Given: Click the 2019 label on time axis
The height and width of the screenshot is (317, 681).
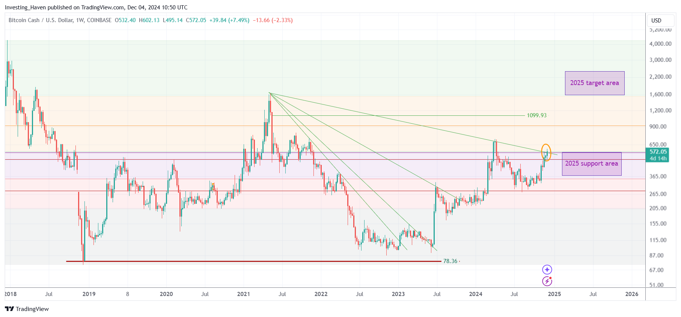Looking at the screenshot, I should (x=89, y=294).
